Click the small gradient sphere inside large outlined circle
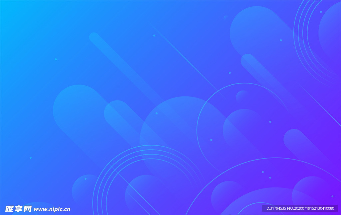The width and height of the screenshot is (341, 215). pyautogui.click(x=243, y=97)
